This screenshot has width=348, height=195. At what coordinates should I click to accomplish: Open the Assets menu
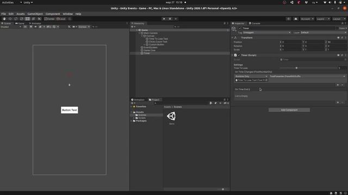21,14
